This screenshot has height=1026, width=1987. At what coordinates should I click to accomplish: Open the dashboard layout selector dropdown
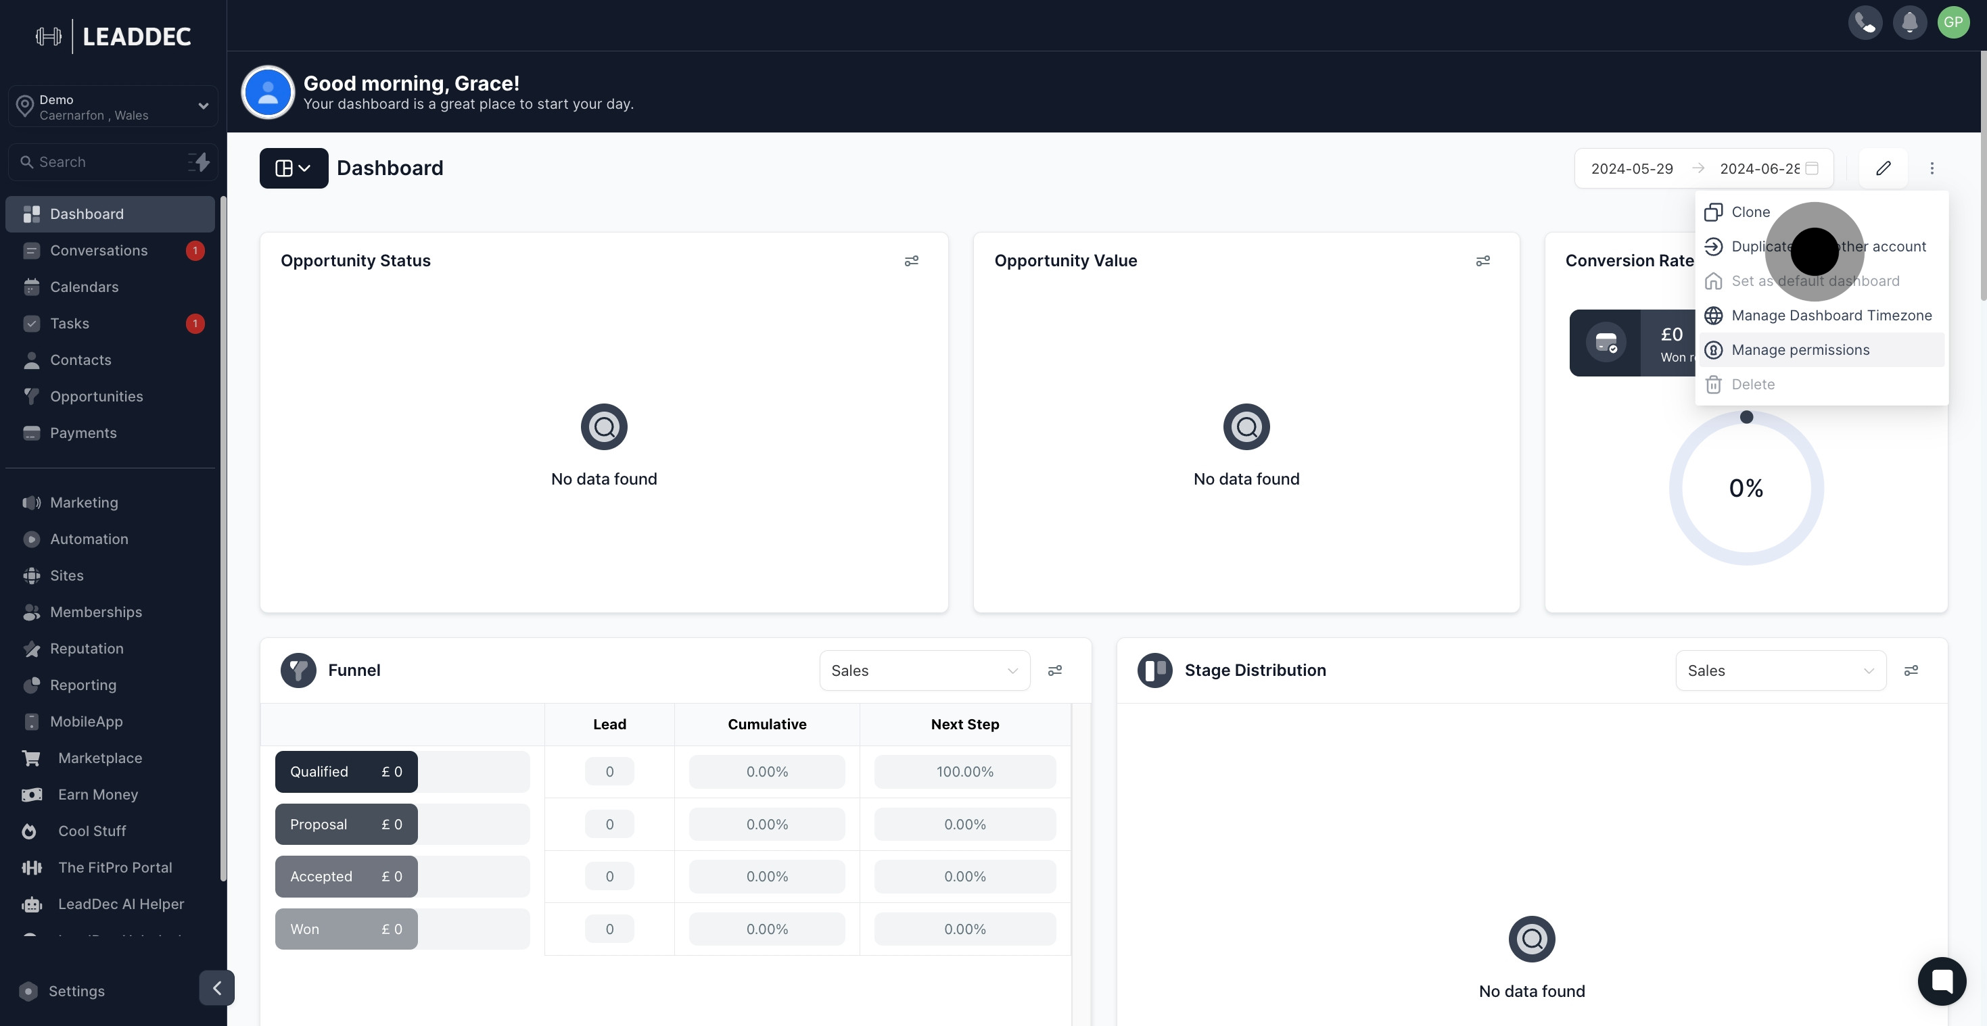pyautogui.click(x=293, y=168)
